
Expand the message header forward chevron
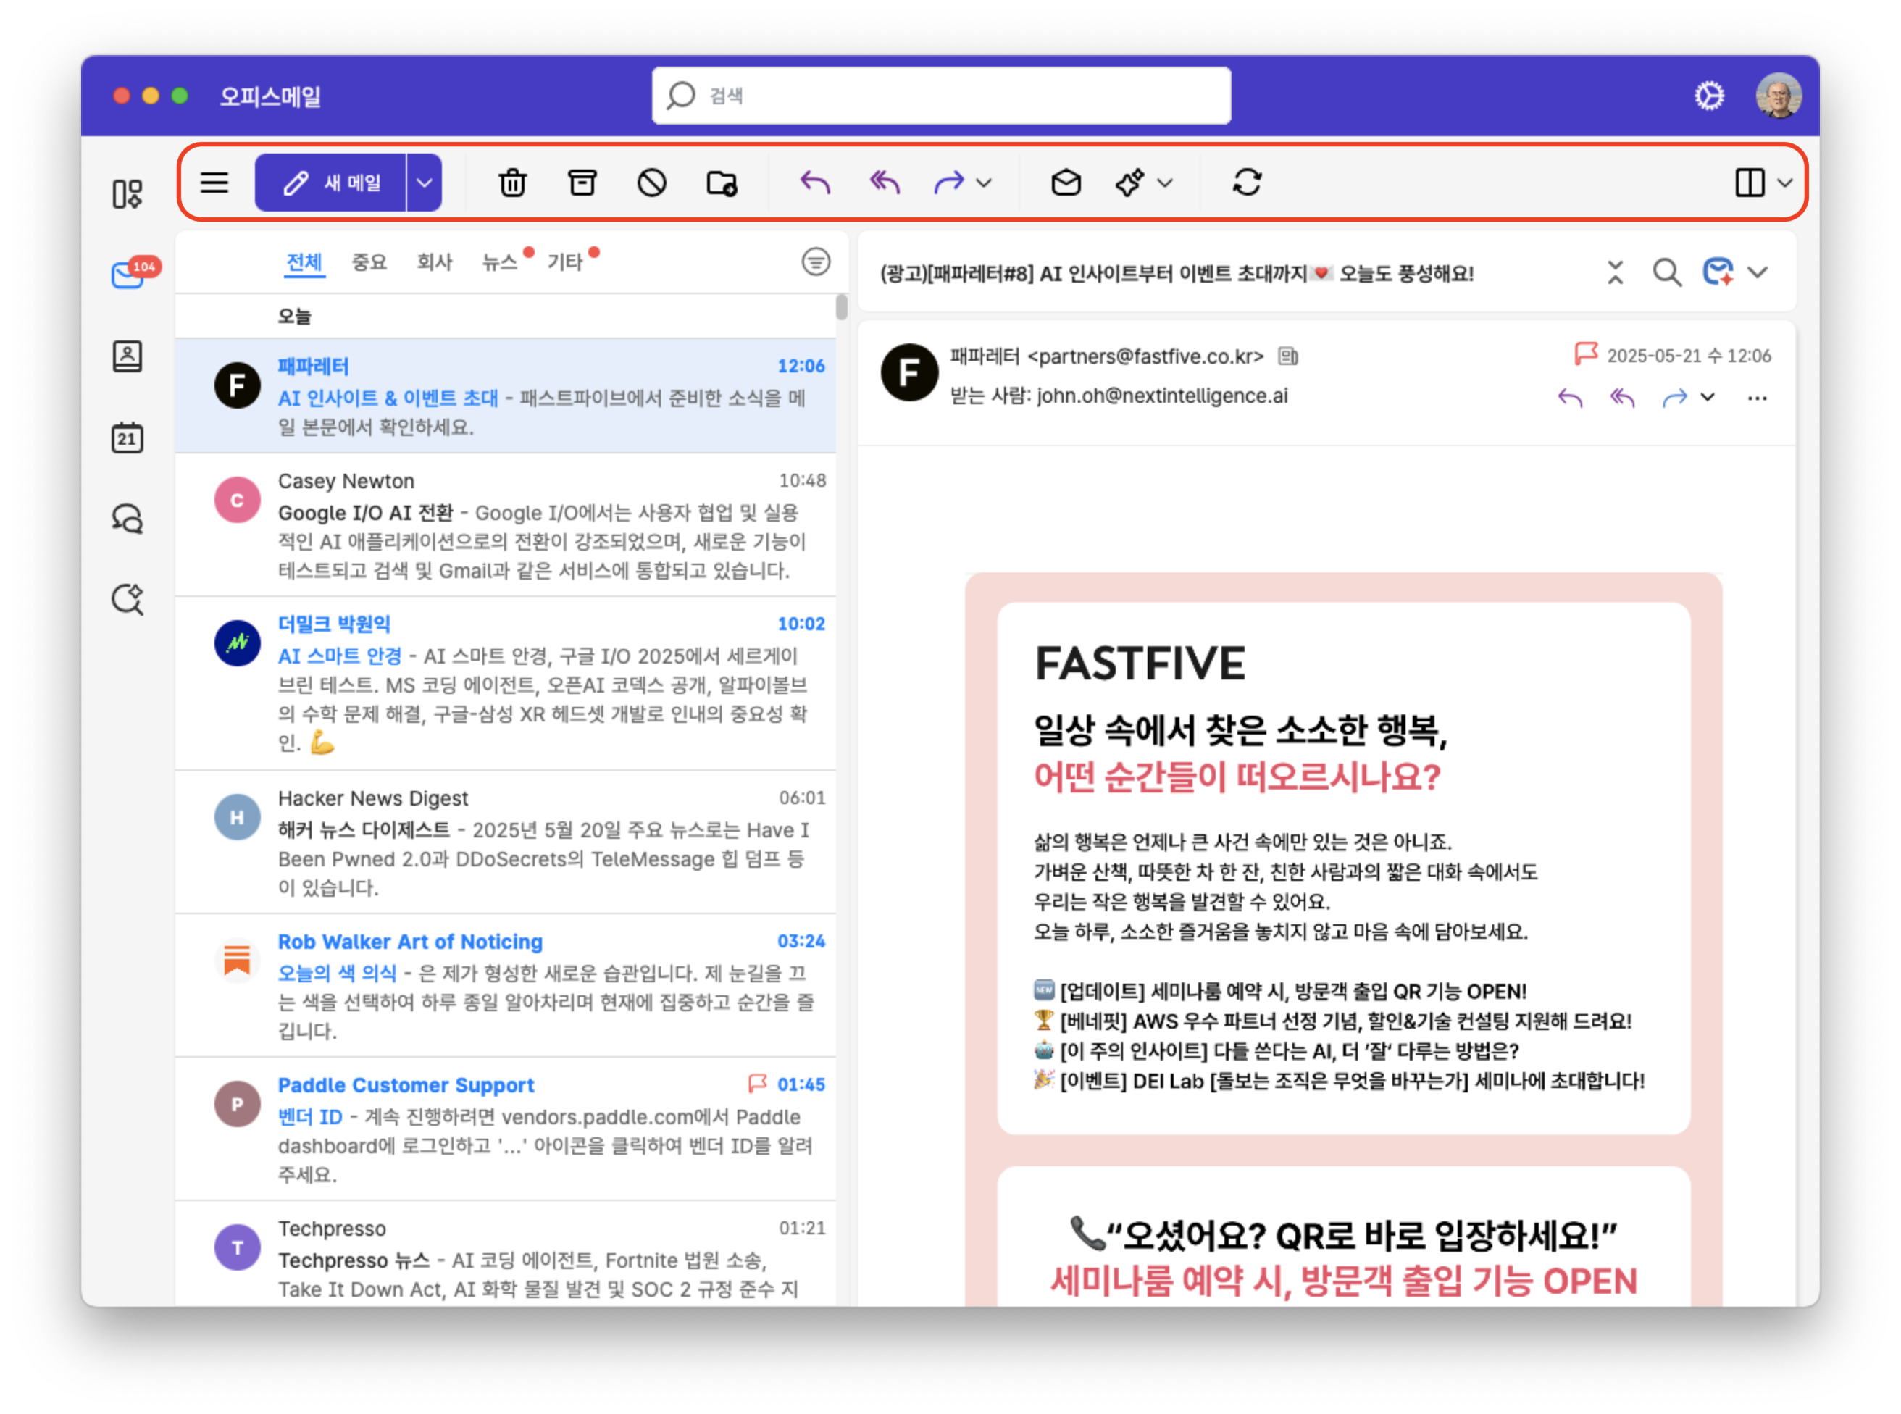1707,397
